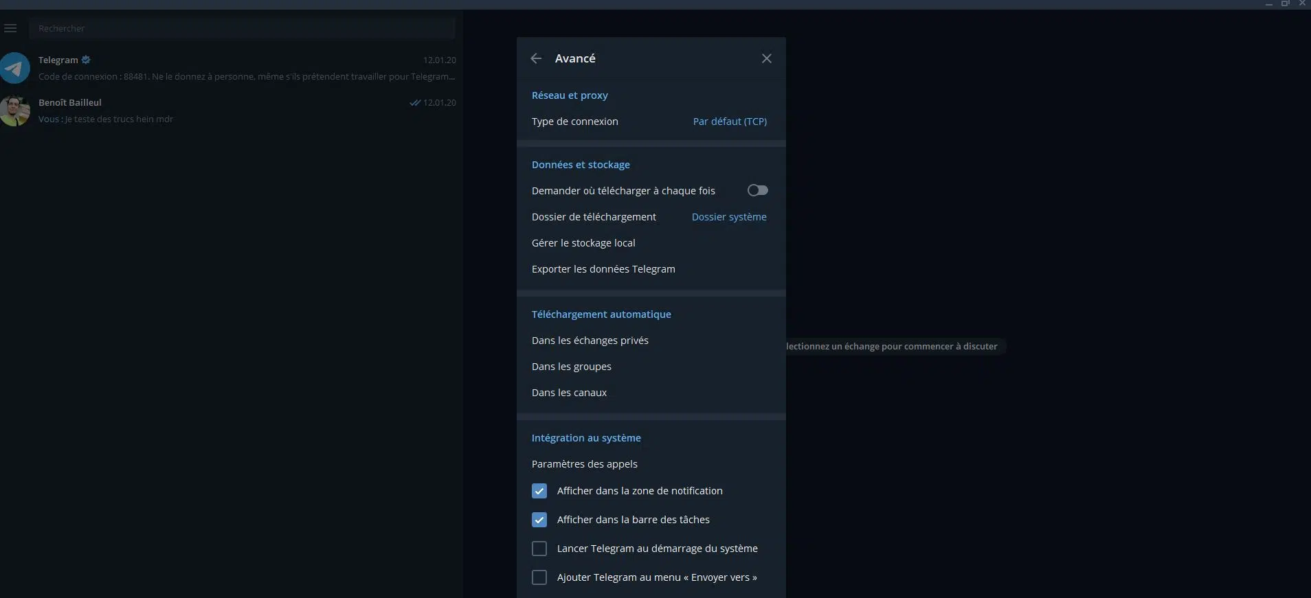Screen dimensions: 1311x598
Task: Click the Données et stockage heading
Action: pos(581,165)
